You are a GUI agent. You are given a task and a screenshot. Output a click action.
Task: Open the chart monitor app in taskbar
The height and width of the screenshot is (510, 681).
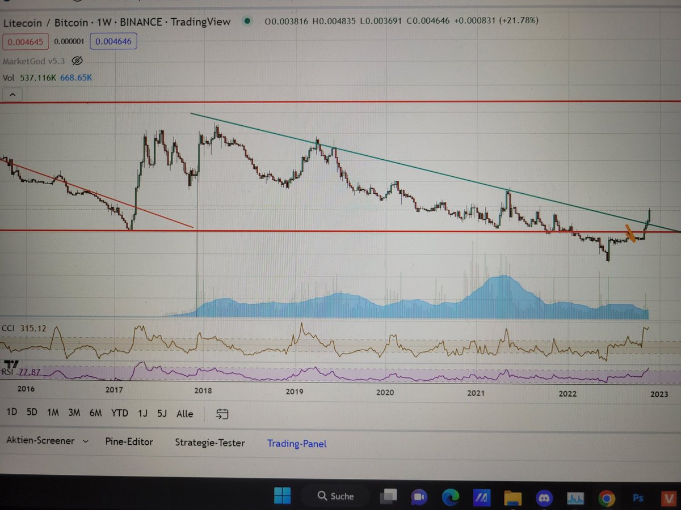click(x=576, y=499)
